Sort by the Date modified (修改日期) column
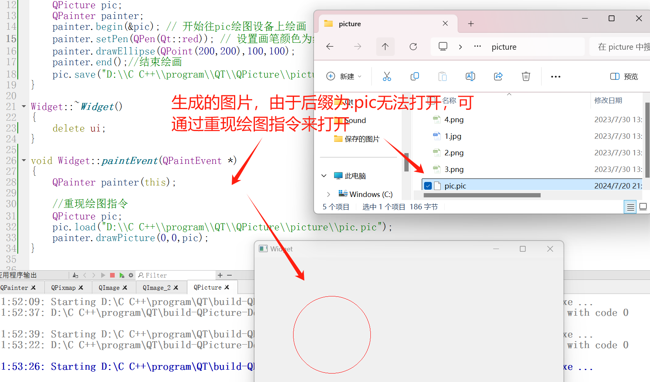Viewport: 650px width, 382px height. point(608,101)
